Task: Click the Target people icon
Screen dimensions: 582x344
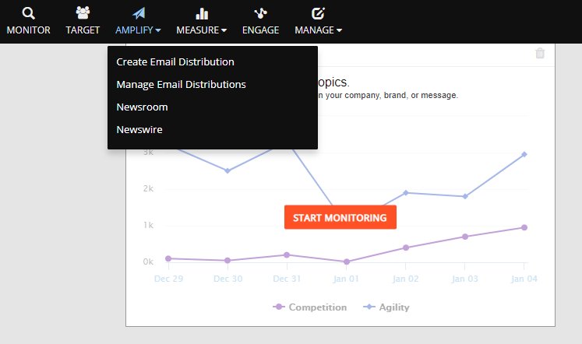Action: (83, 12)
